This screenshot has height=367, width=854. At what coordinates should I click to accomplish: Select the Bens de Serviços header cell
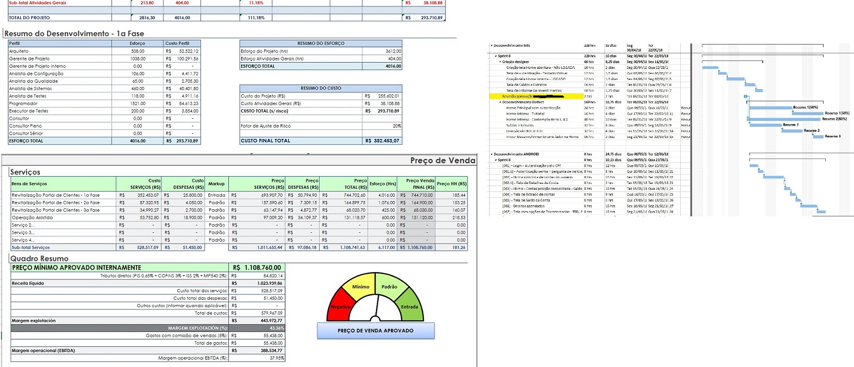[x=63, y=183]
